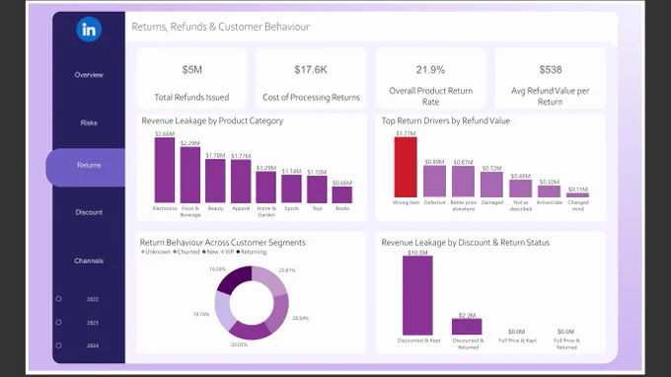
Task: Select the Toys category bar
Action: click(317, 189)
